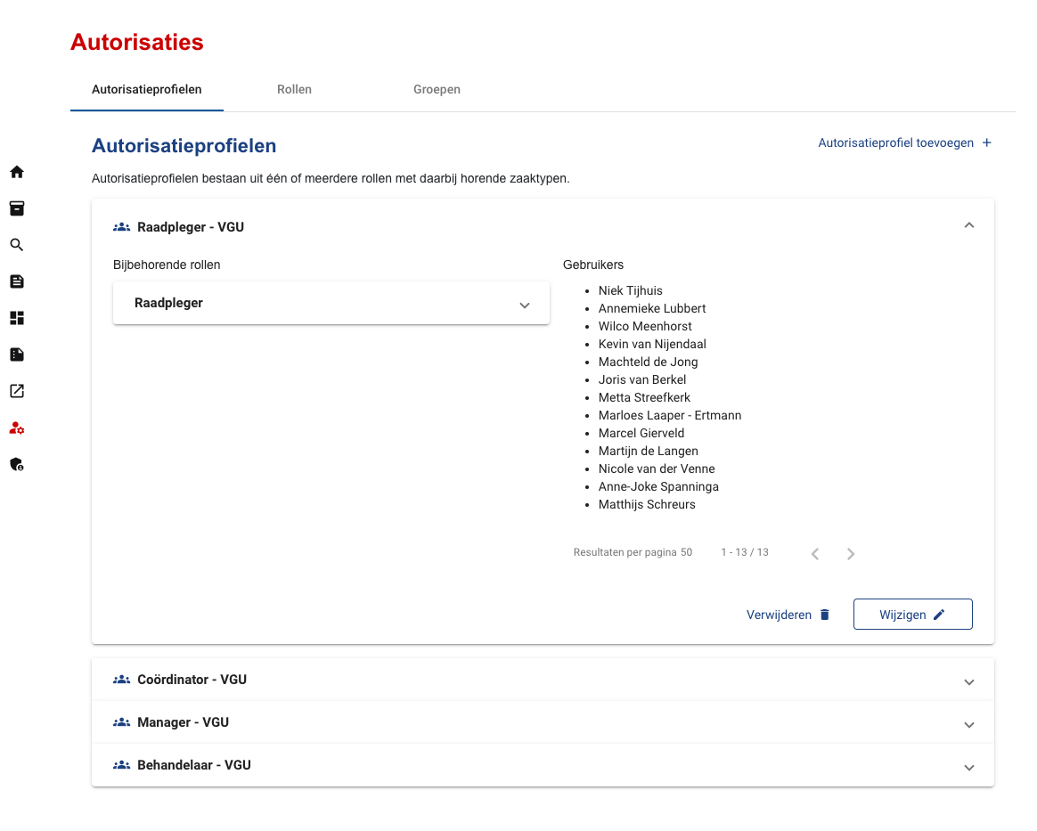Switch to Groepen tab

[437, 89]
